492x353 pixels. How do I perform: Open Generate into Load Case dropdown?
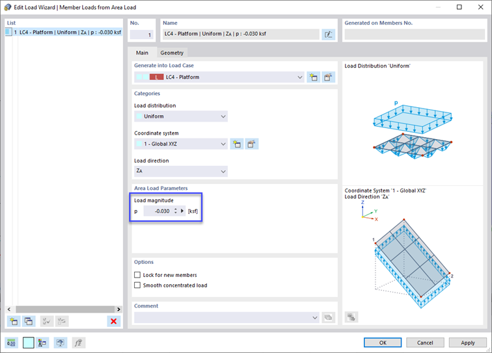pos(219,77)
